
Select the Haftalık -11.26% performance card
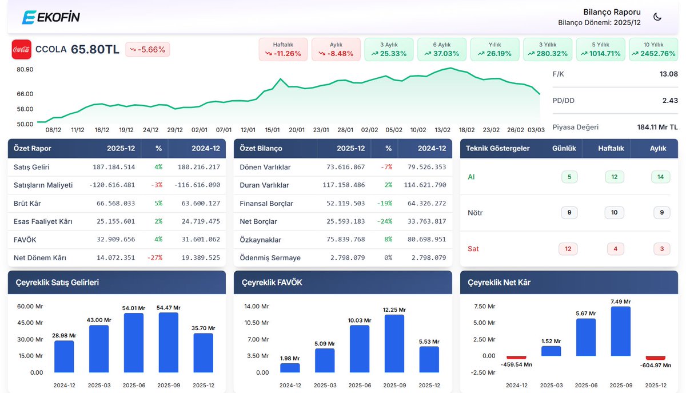pyautogui.click(x=283, y=50)
